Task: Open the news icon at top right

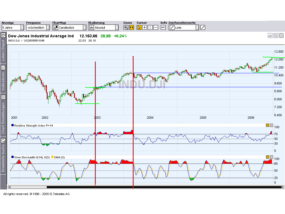Action: (x=276, y=36)
